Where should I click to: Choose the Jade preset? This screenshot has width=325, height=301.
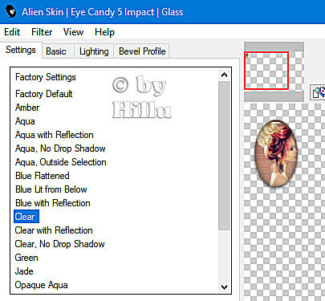(24, 271)
